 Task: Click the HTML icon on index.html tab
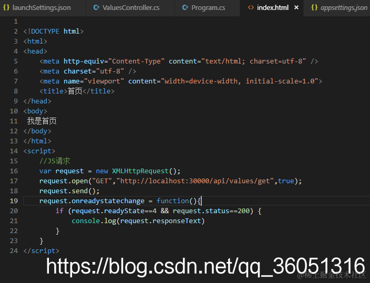(x=251, y=7)
